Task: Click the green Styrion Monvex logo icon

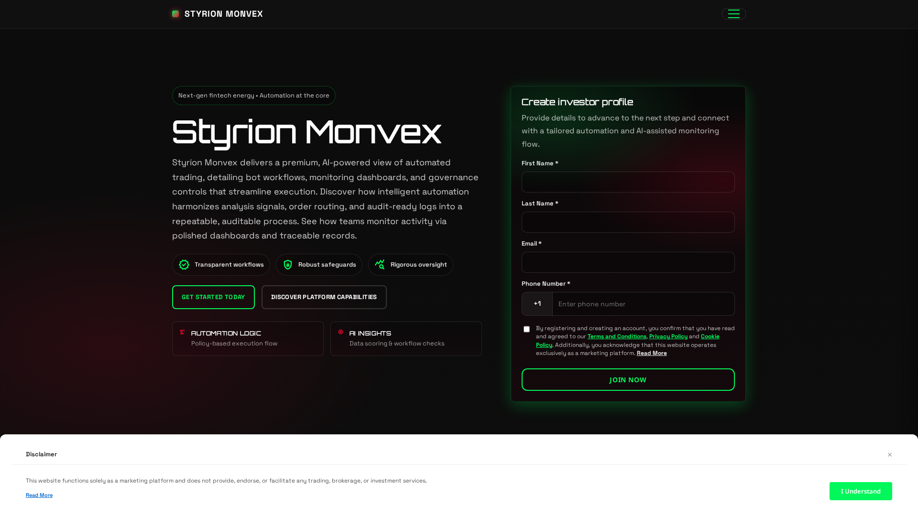Action: 175,14
